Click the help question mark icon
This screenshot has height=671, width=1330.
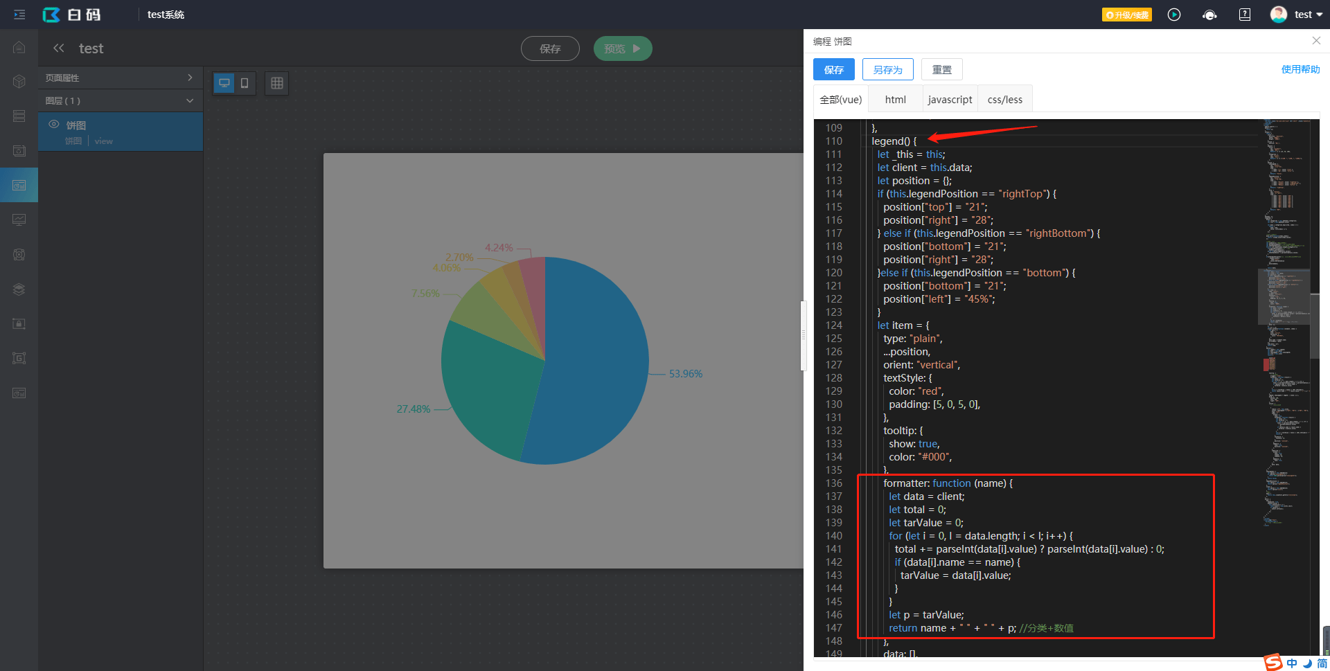(x=1245, y=15)
